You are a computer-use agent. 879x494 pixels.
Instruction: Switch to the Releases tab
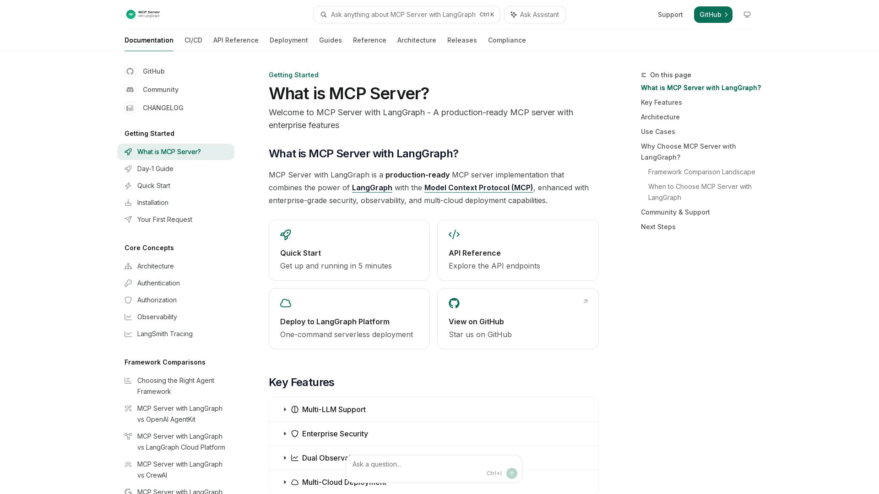(x=462, y=40)
